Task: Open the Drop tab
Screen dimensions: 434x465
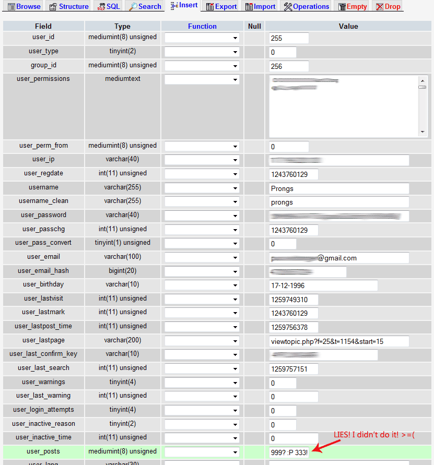Action: click(x=388, y=7)
